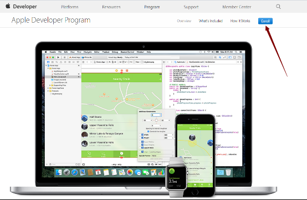
Task: Open the Trash in the dock
Action: point(228,172)
